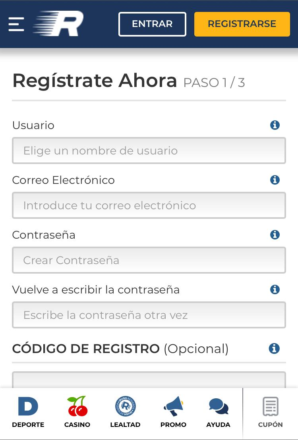Show info for the Contraseña field
The image size is (298, 440).
coord(275,235)
